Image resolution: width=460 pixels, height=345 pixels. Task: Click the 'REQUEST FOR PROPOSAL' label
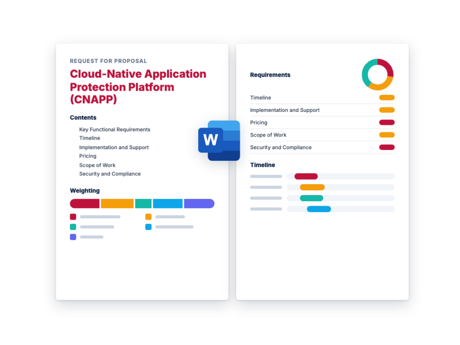point(108,61)
